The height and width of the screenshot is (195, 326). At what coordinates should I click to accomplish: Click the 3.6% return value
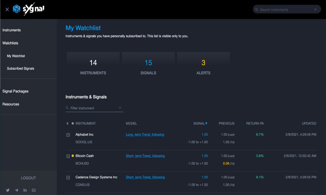click(260, 156)
